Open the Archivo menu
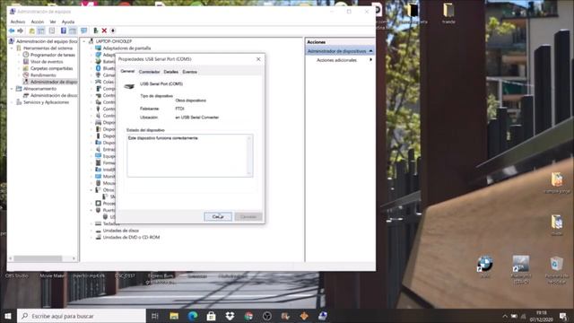 (x=18, y=22)
